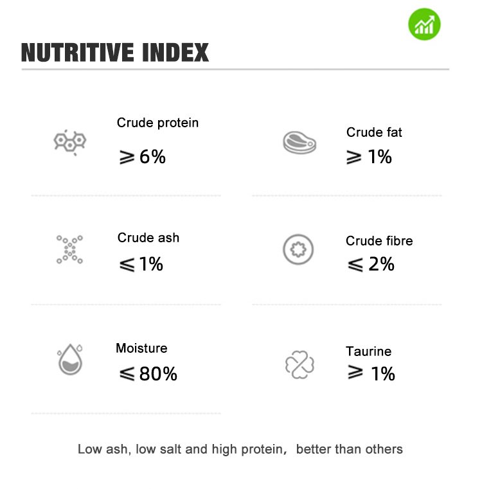Click the ≥6% protein value

(142, 157)
